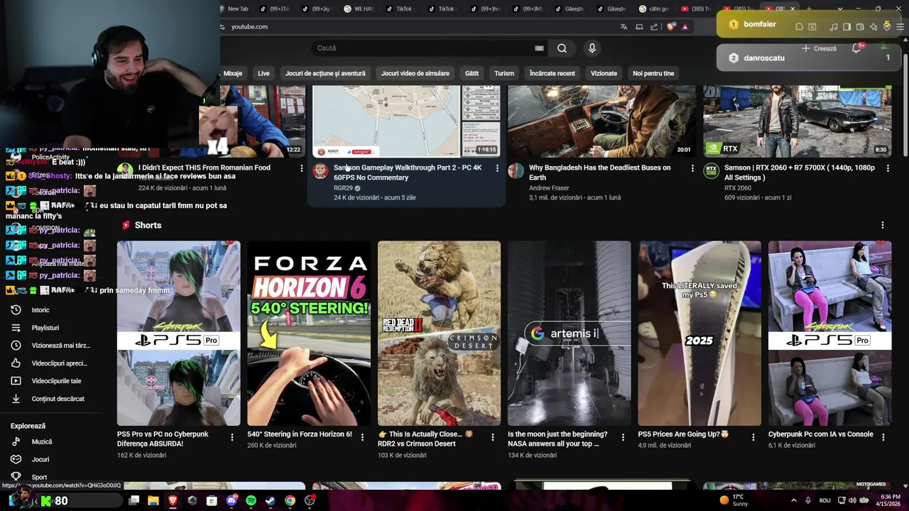Select the Vizionate filter chip
Image resolution: width=909 pixels, height=511 pixels.
point(604,73)
